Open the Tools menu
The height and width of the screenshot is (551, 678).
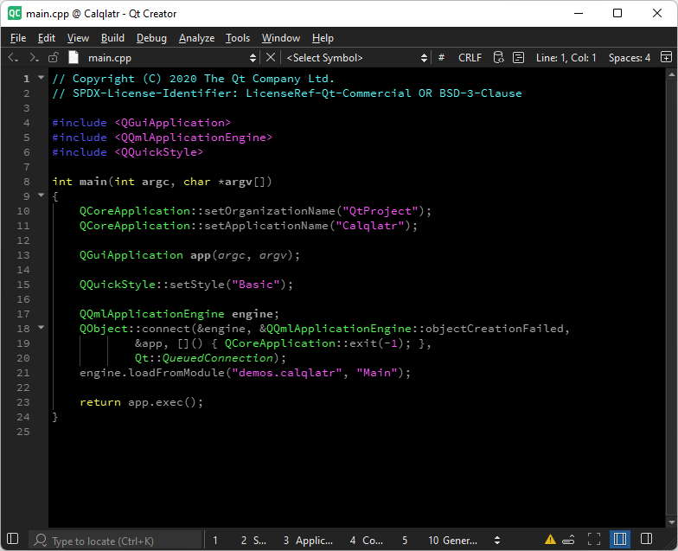(238, 38)
